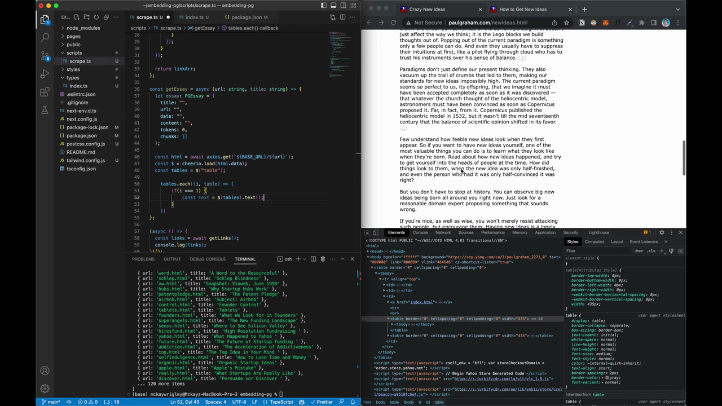Image resolution: width=722 pixels, height=406 pixels.
Task: Show more Styles pane tabs chevron
Action: coord(666,241)
